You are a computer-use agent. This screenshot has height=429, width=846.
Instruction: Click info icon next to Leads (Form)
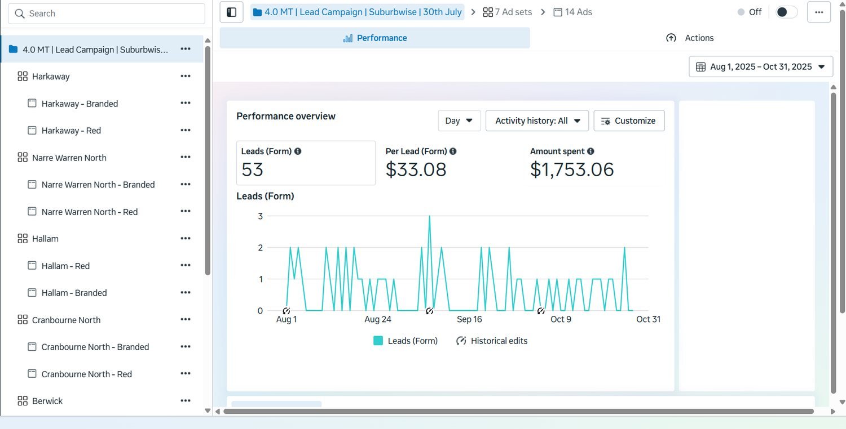pyautogui.click(x=298, y=151)
